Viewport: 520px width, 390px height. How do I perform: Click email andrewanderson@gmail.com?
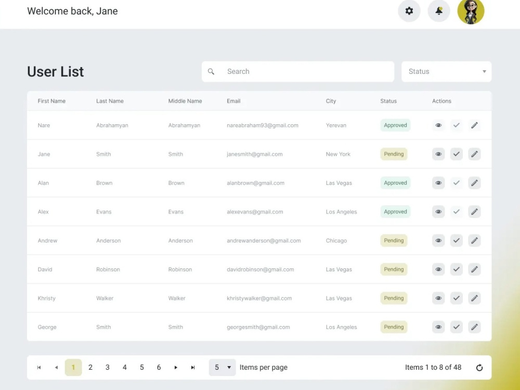click(x=264, y=240)
